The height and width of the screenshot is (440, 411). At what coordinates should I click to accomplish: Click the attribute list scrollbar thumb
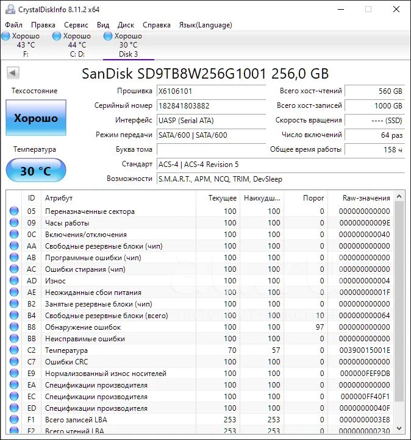pyautogui.click(x=399, y=301)
